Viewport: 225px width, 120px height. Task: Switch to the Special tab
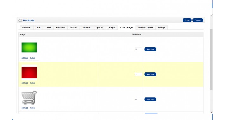100,27
